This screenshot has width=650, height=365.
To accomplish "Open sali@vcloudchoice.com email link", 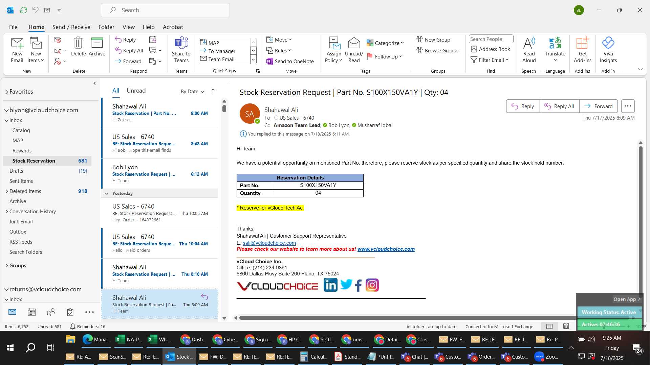I will (269, 243).
